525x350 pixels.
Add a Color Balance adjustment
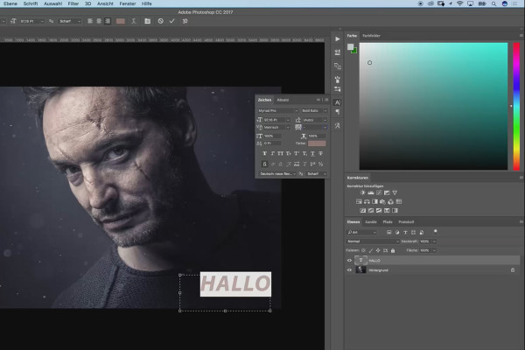pyautogui.click(x=367, y=201)
